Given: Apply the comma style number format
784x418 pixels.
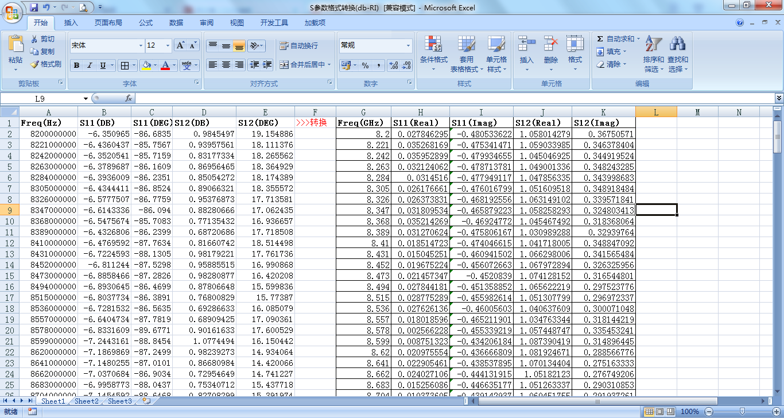Looking at the screenshot, I should [378, 65].
